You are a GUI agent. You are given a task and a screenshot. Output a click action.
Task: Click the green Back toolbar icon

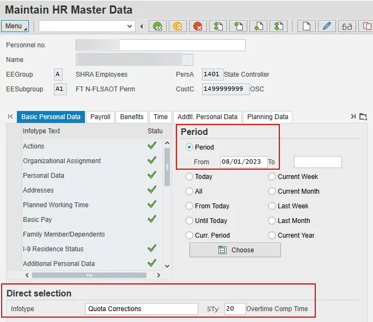[x=158, y=26]
